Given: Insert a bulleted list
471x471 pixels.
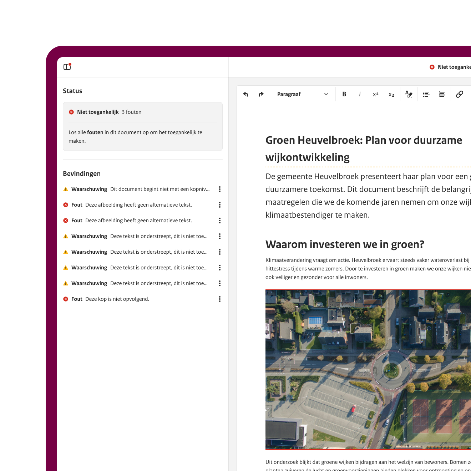Looking at the screenshot, I should pos(426,94).
